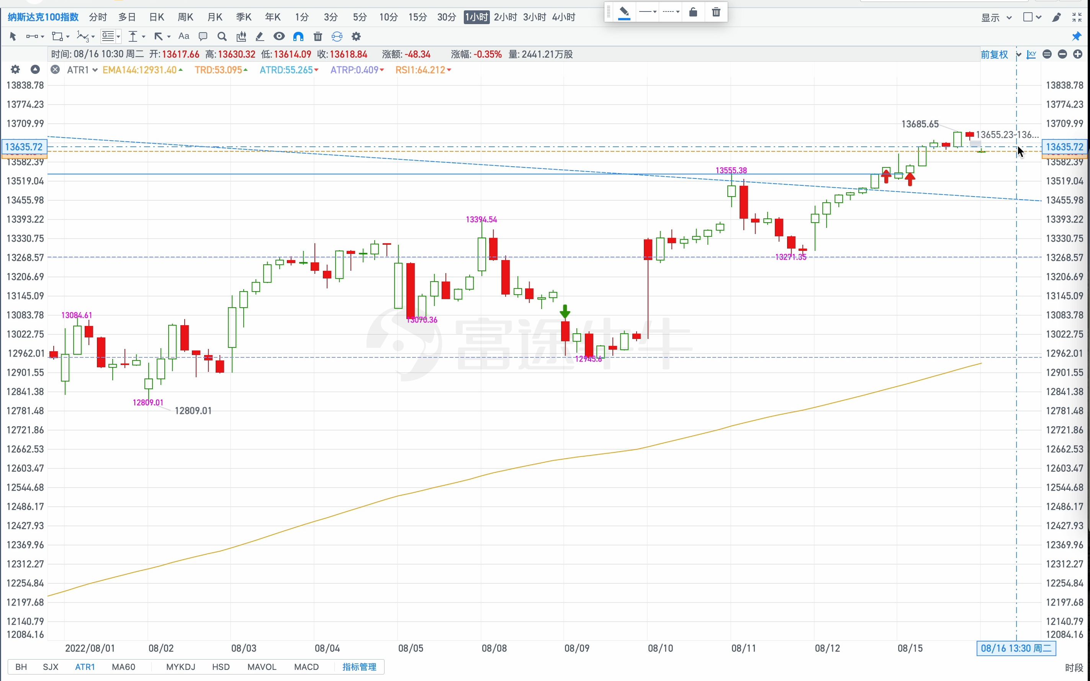The image size is (1090, 681).
Task: Toggle the blue magnet snap mode
Action: coord(298,36)
